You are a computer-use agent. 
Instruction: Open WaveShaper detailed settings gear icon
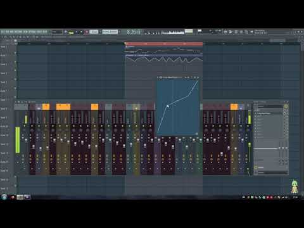(x=160, y=77)
